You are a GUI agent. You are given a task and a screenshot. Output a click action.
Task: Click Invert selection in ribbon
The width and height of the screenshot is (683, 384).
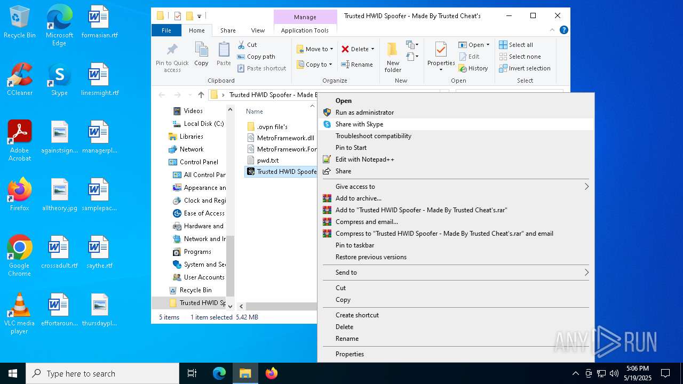click(x=525, y=68)
